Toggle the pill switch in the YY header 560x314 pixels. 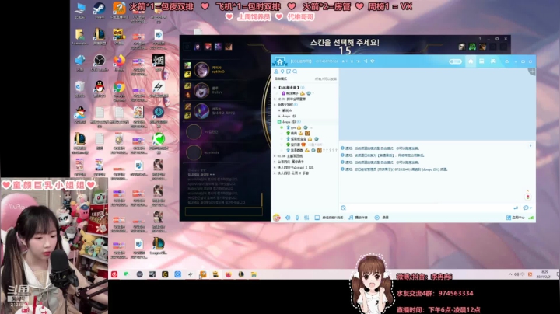[455, 61]
